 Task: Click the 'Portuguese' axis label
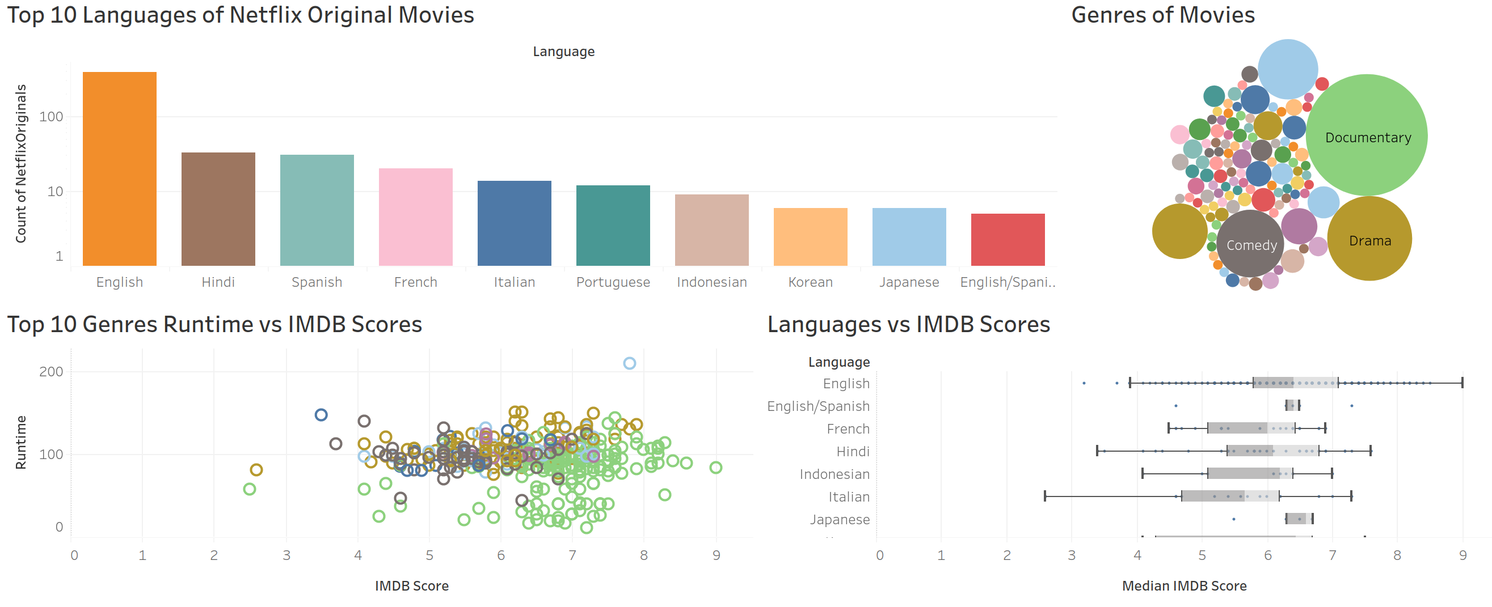coord(613,282)
